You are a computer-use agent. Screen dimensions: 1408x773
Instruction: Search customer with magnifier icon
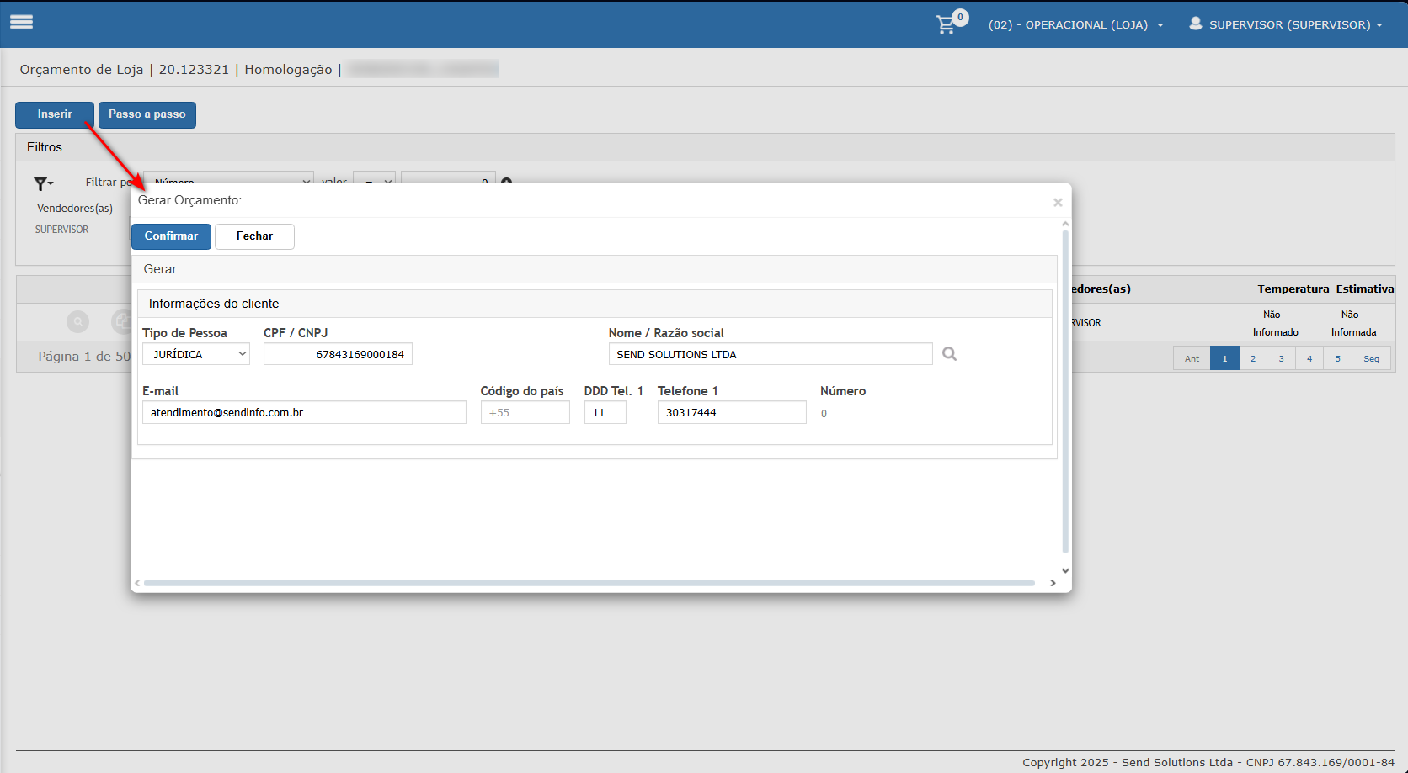pyautogui.click(x=949, y=354)
